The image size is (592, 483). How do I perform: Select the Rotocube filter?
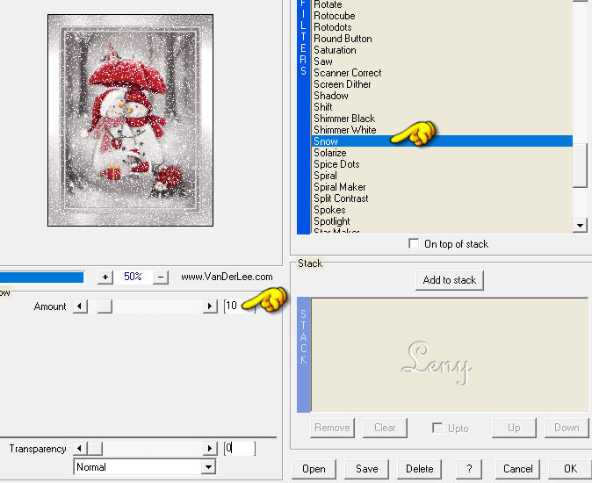click(x=442, y=16)
